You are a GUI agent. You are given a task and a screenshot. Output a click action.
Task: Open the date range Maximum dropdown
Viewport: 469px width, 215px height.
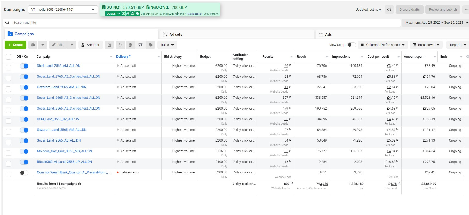click(x=435, y=23)
